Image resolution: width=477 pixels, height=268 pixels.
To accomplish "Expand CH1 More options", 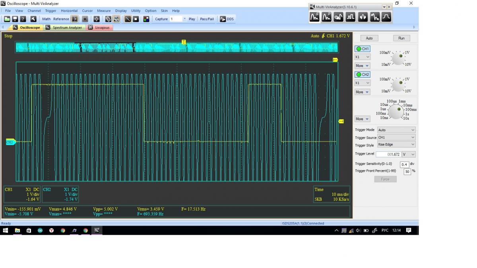I will (x=362, y=66).
